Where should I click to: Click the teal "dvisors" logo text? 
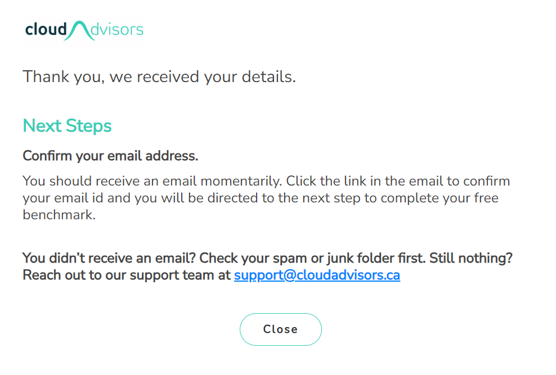click(117, 29)
